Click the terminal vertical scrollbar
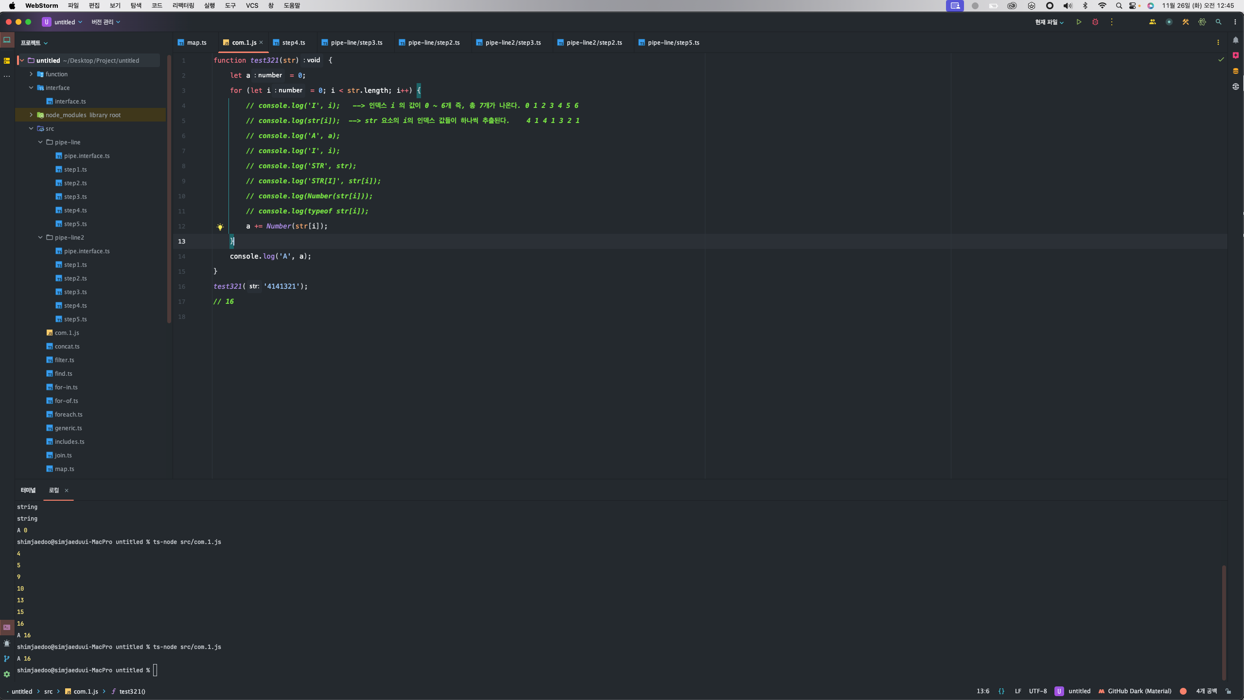 1224,622
